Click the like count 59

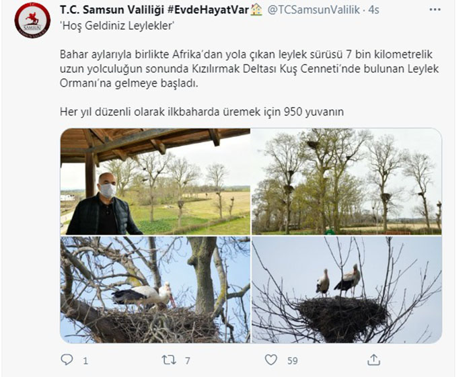tap(292, 360)
